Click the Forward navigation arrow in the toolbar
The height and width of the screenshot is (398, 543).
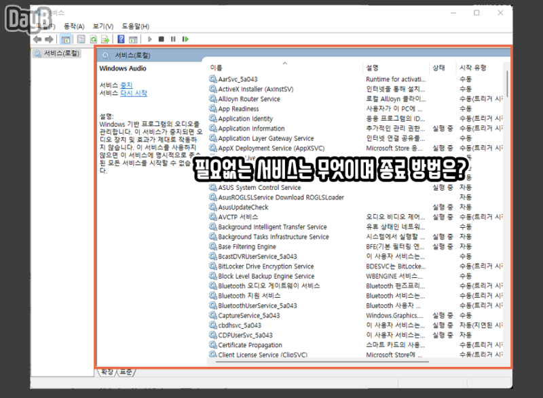pos(49,39)
